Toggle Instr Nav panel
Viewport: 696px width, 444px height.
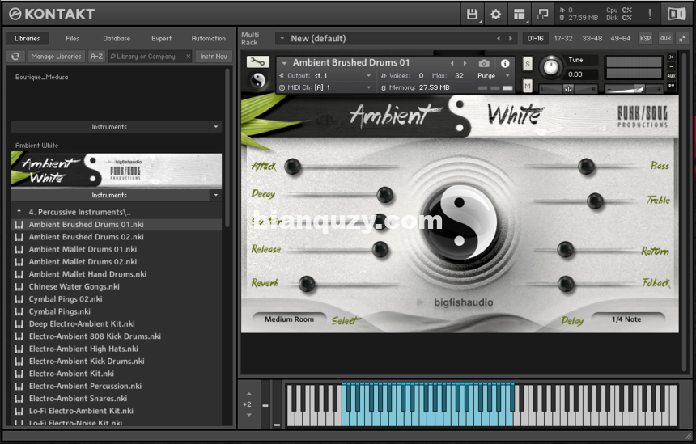(214, 57)
